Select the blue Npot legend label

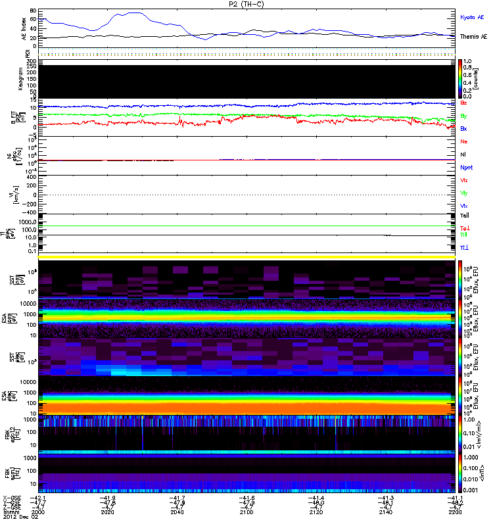(466, 168)
